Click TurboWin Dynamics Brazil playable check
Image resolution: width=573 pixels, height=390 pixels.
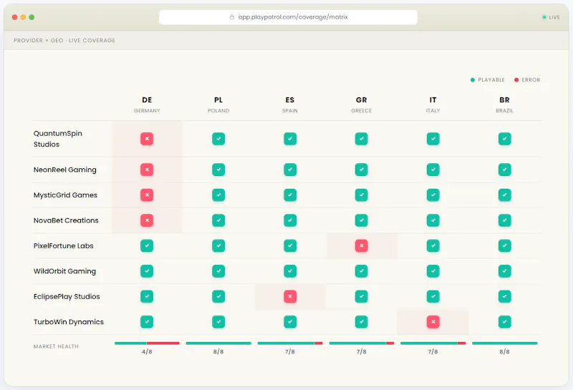[x=505, y=322]
